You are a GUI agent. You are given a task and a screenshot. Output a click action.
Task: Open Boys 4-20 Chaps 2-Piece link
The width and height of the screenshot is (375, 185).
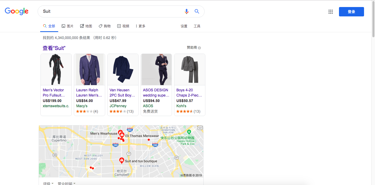(189, 93)
